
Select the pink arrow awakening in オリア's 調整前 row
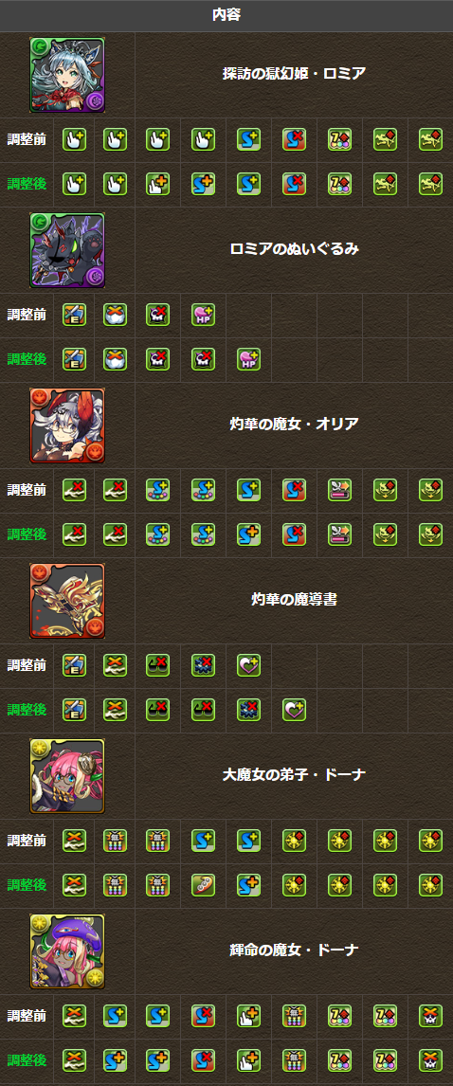(x=339, y=490)
